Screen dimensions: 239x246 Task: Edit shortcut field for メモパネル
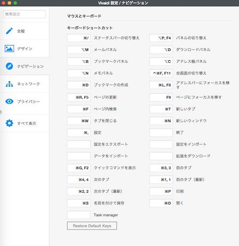[x=79, y=73]
